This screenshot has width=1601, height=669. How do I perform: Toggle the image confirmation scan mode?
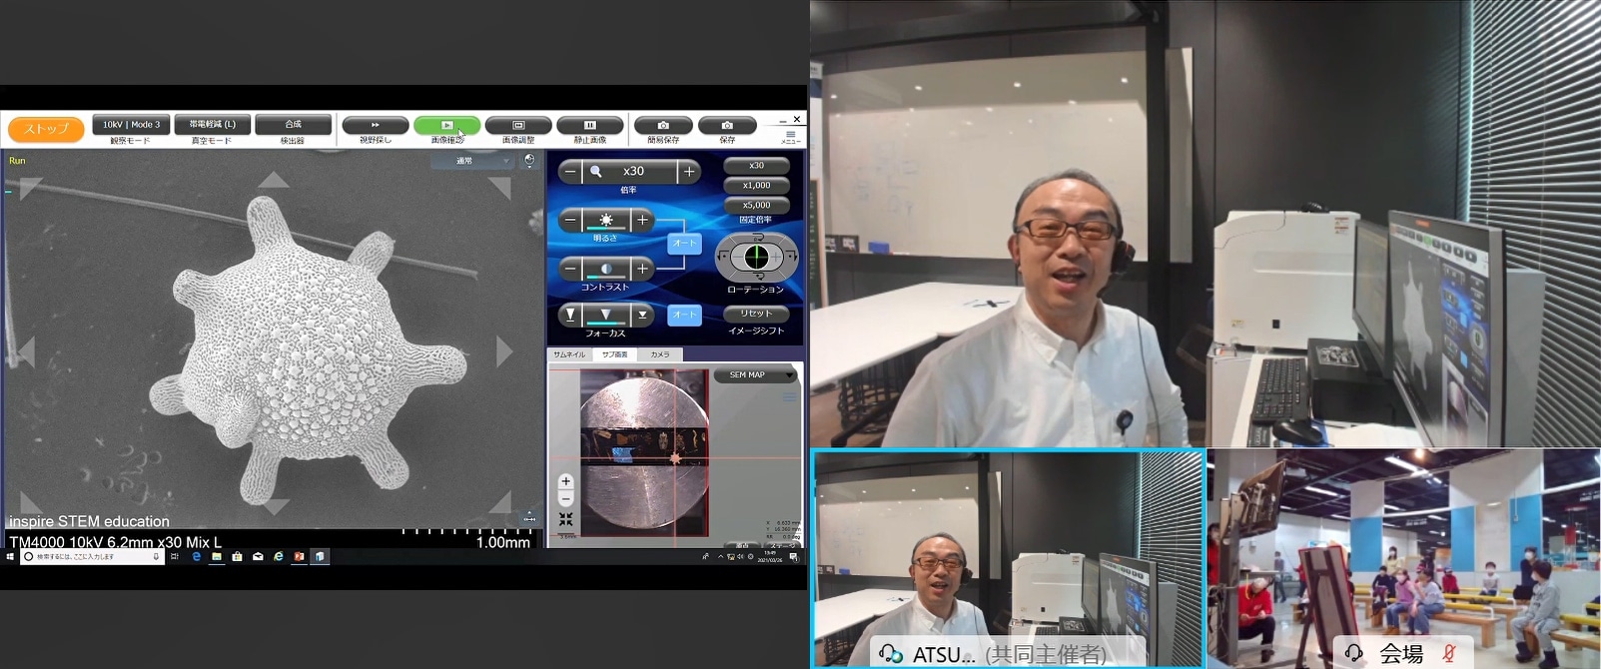446,126
